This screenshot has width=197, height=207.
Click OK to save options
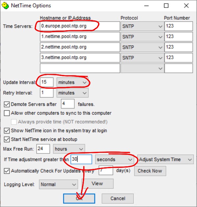79,198
